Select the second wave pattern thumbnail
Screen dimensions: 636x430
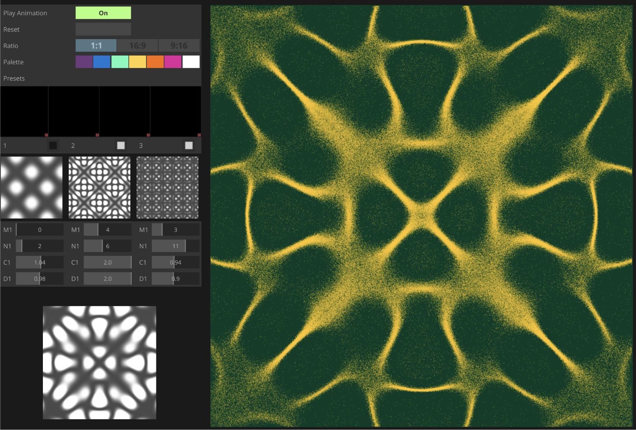pos(99,187)
